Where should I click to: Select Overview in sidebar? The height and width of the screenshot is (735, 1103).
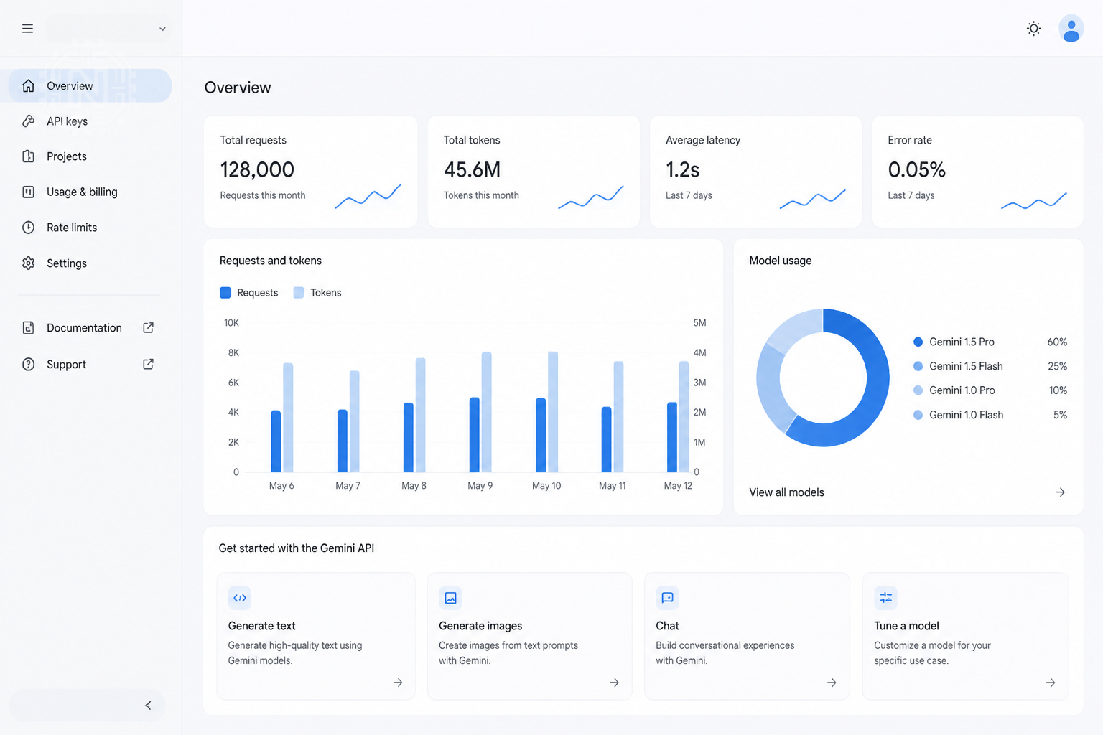pos(90,86)
